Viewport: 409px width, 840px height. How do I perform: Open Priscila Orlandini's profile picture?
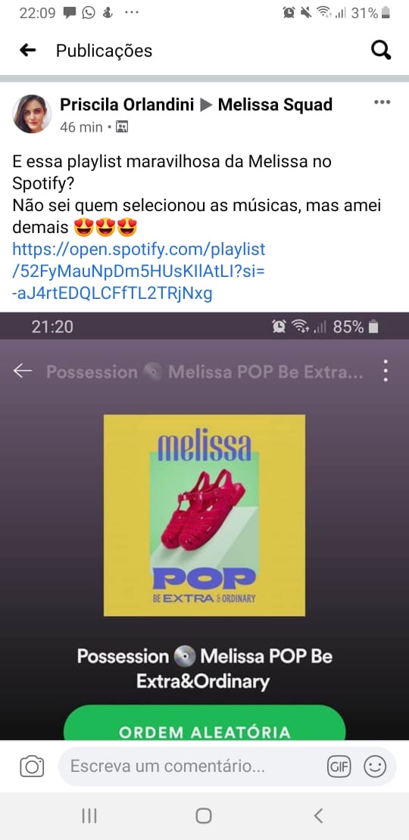click(32, 114)
